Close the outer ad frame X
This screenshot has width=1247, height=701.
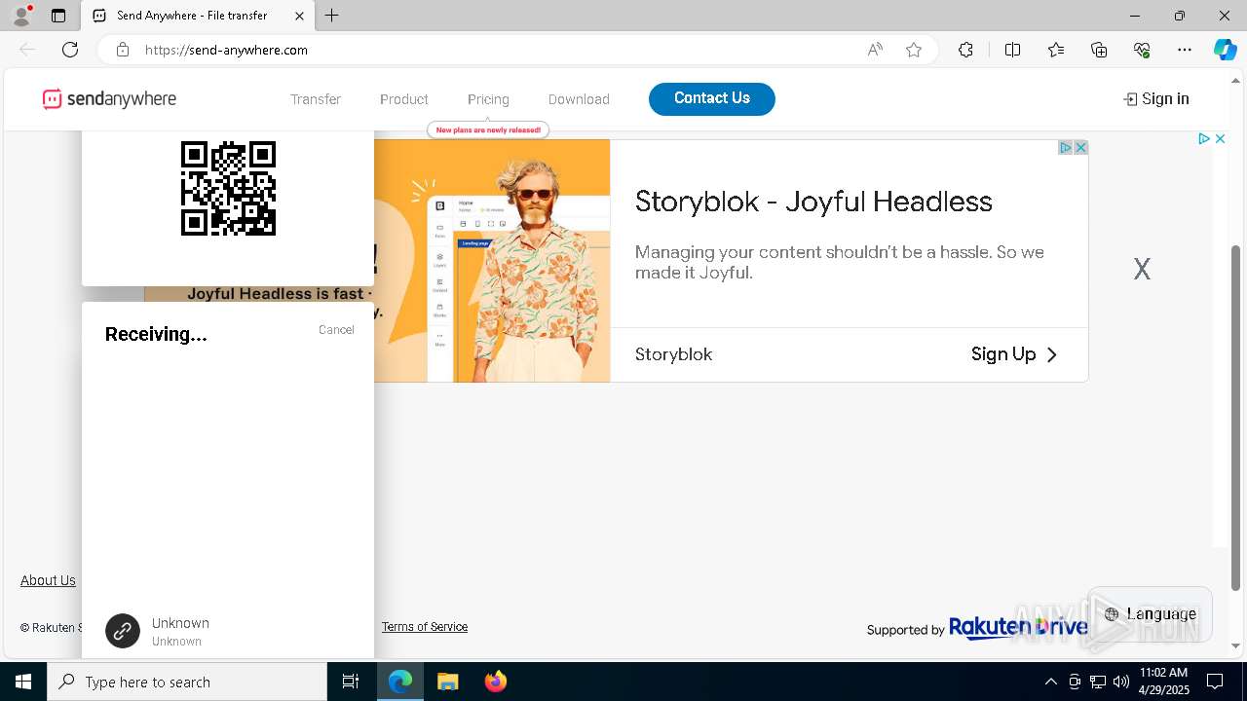(x=1220, y=139)
